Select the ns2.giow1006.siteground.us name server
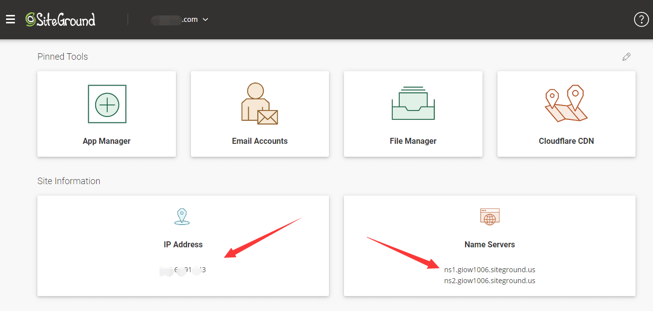653x311 pixels. click(x=490, y=281)
